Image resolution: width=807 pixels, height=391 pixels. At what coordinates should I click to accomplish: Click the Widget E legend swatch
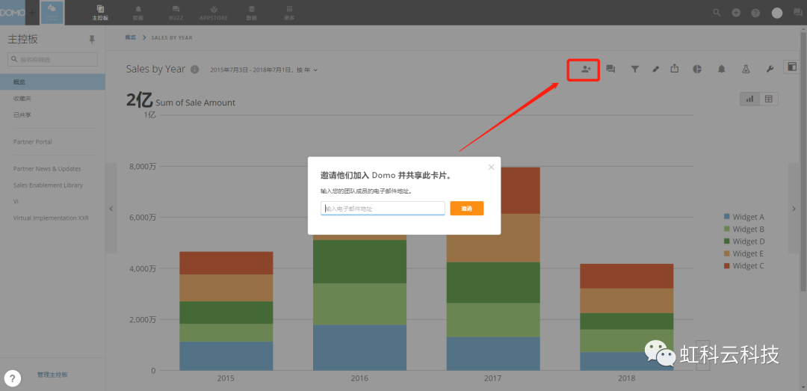tap(727, 253)
